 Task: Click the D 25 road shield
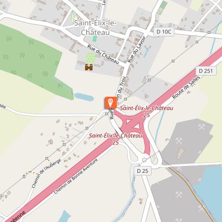(x=143, y=171)
